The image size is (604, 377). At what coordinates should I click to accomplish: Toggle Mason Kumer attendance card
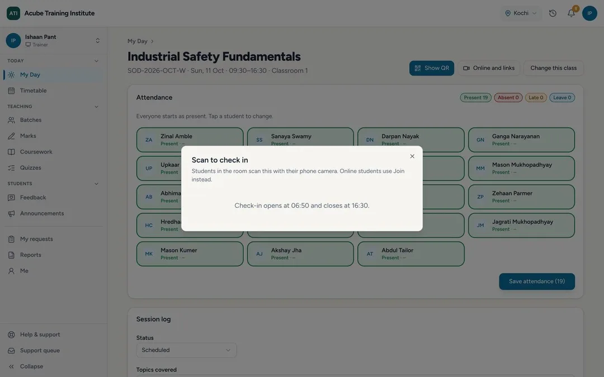click(190, 254)
